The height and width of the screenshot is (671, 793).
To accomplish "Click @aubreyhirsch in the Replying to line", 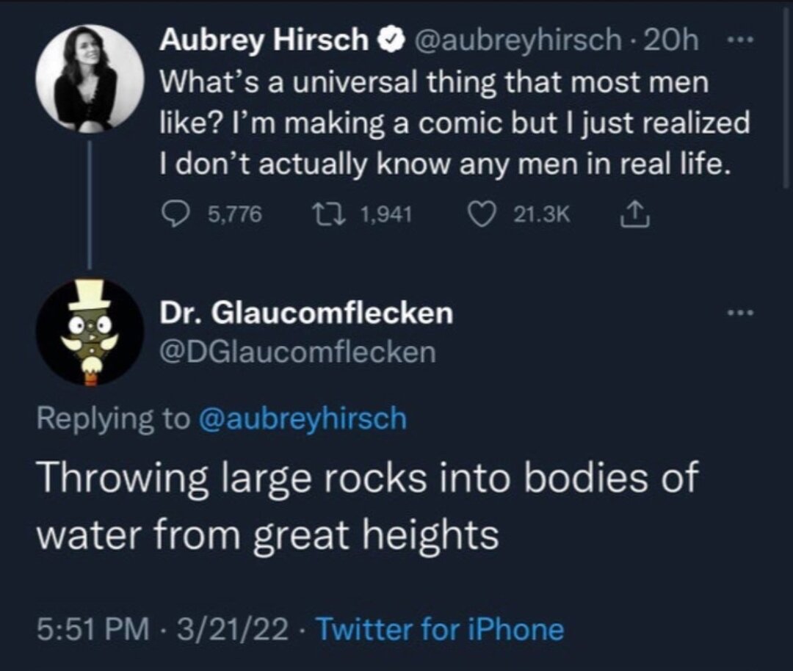I will tap(302, 418).
